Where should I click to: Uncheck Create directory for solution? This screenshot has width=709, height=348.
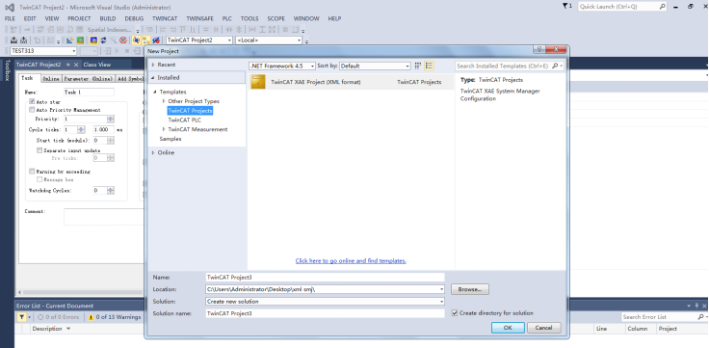point(455,313)
